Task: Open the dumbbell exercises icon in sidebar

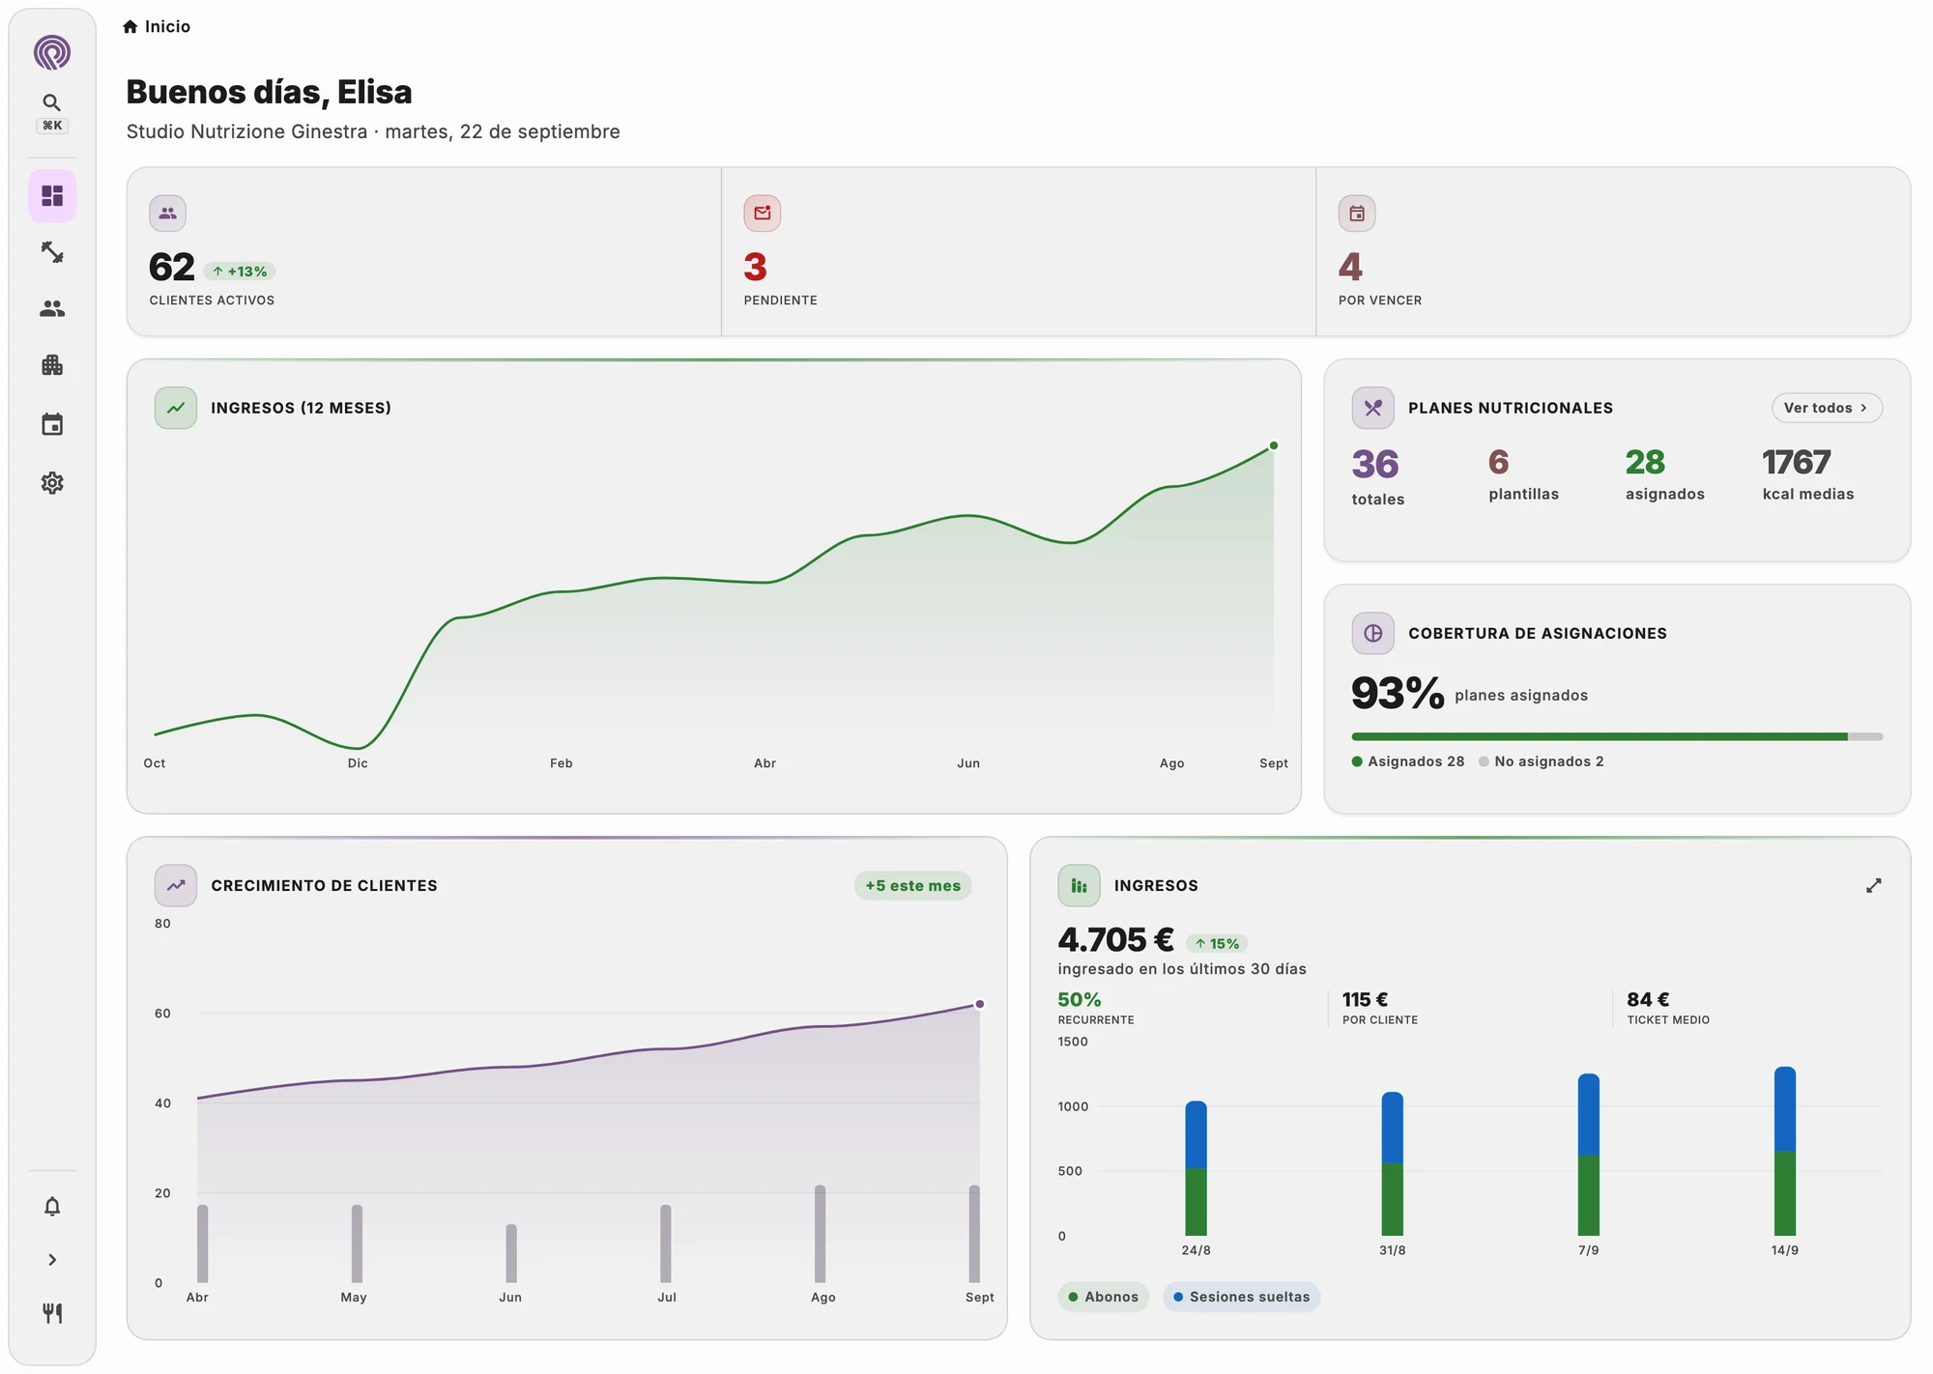Action: 52,252
